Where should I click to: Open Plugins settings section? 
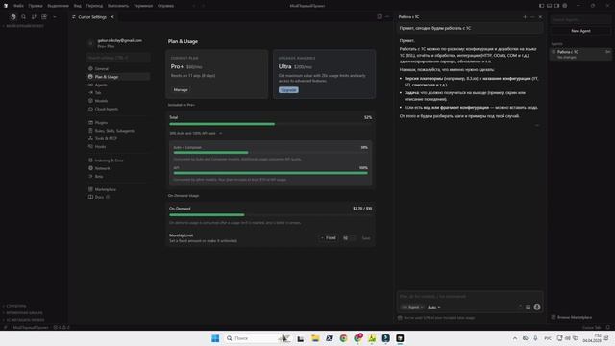(x=118, y=122)
